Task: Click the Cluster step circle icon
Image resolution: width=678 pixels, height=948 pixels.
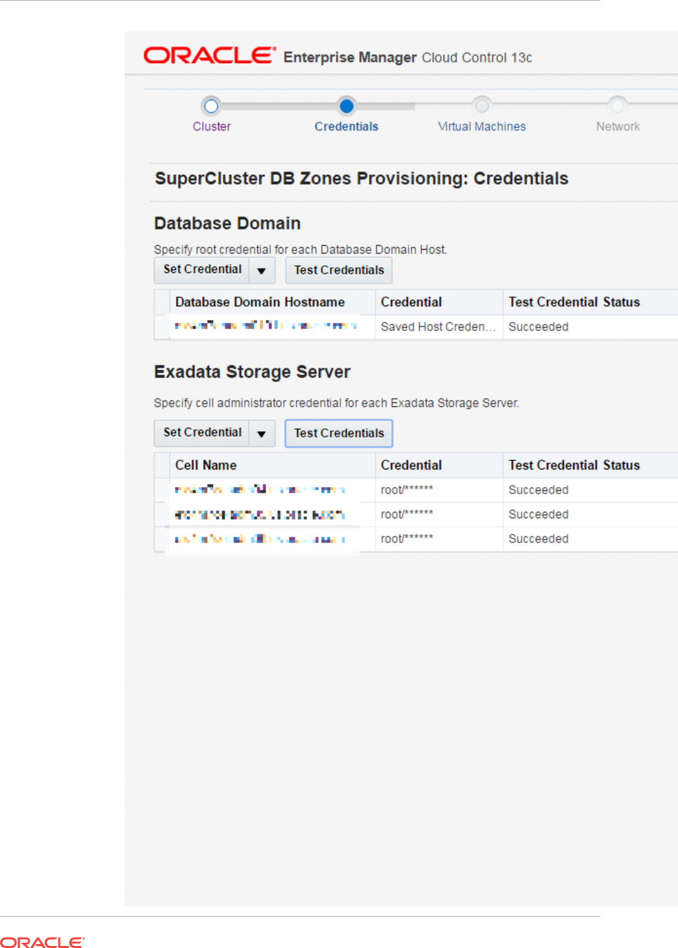Action: (x=211, y=105)
